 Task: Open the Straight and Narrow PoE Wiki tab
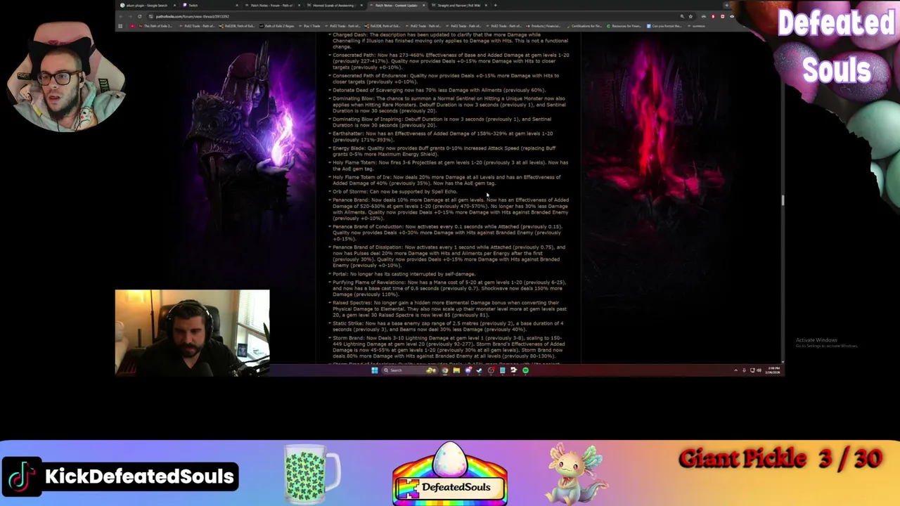click(458, 5)
